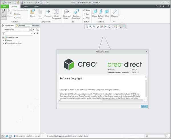Screen dimensions: 171x139
Task: Open the quick access toolbar customize arrow
Action: [48, 3]
